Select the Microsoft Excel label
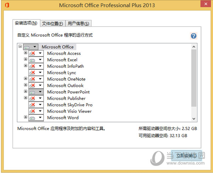The image size is (213, 173). coord(62,60)
